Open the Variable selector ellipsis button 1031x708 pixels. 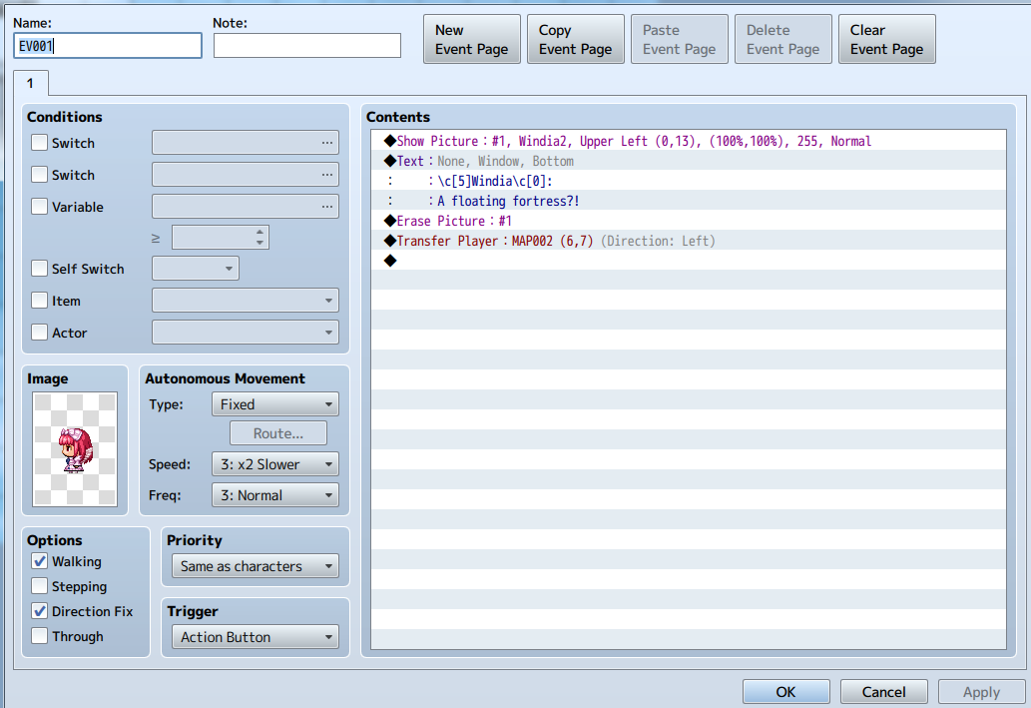pyautogui.click(x=326, y=207)
